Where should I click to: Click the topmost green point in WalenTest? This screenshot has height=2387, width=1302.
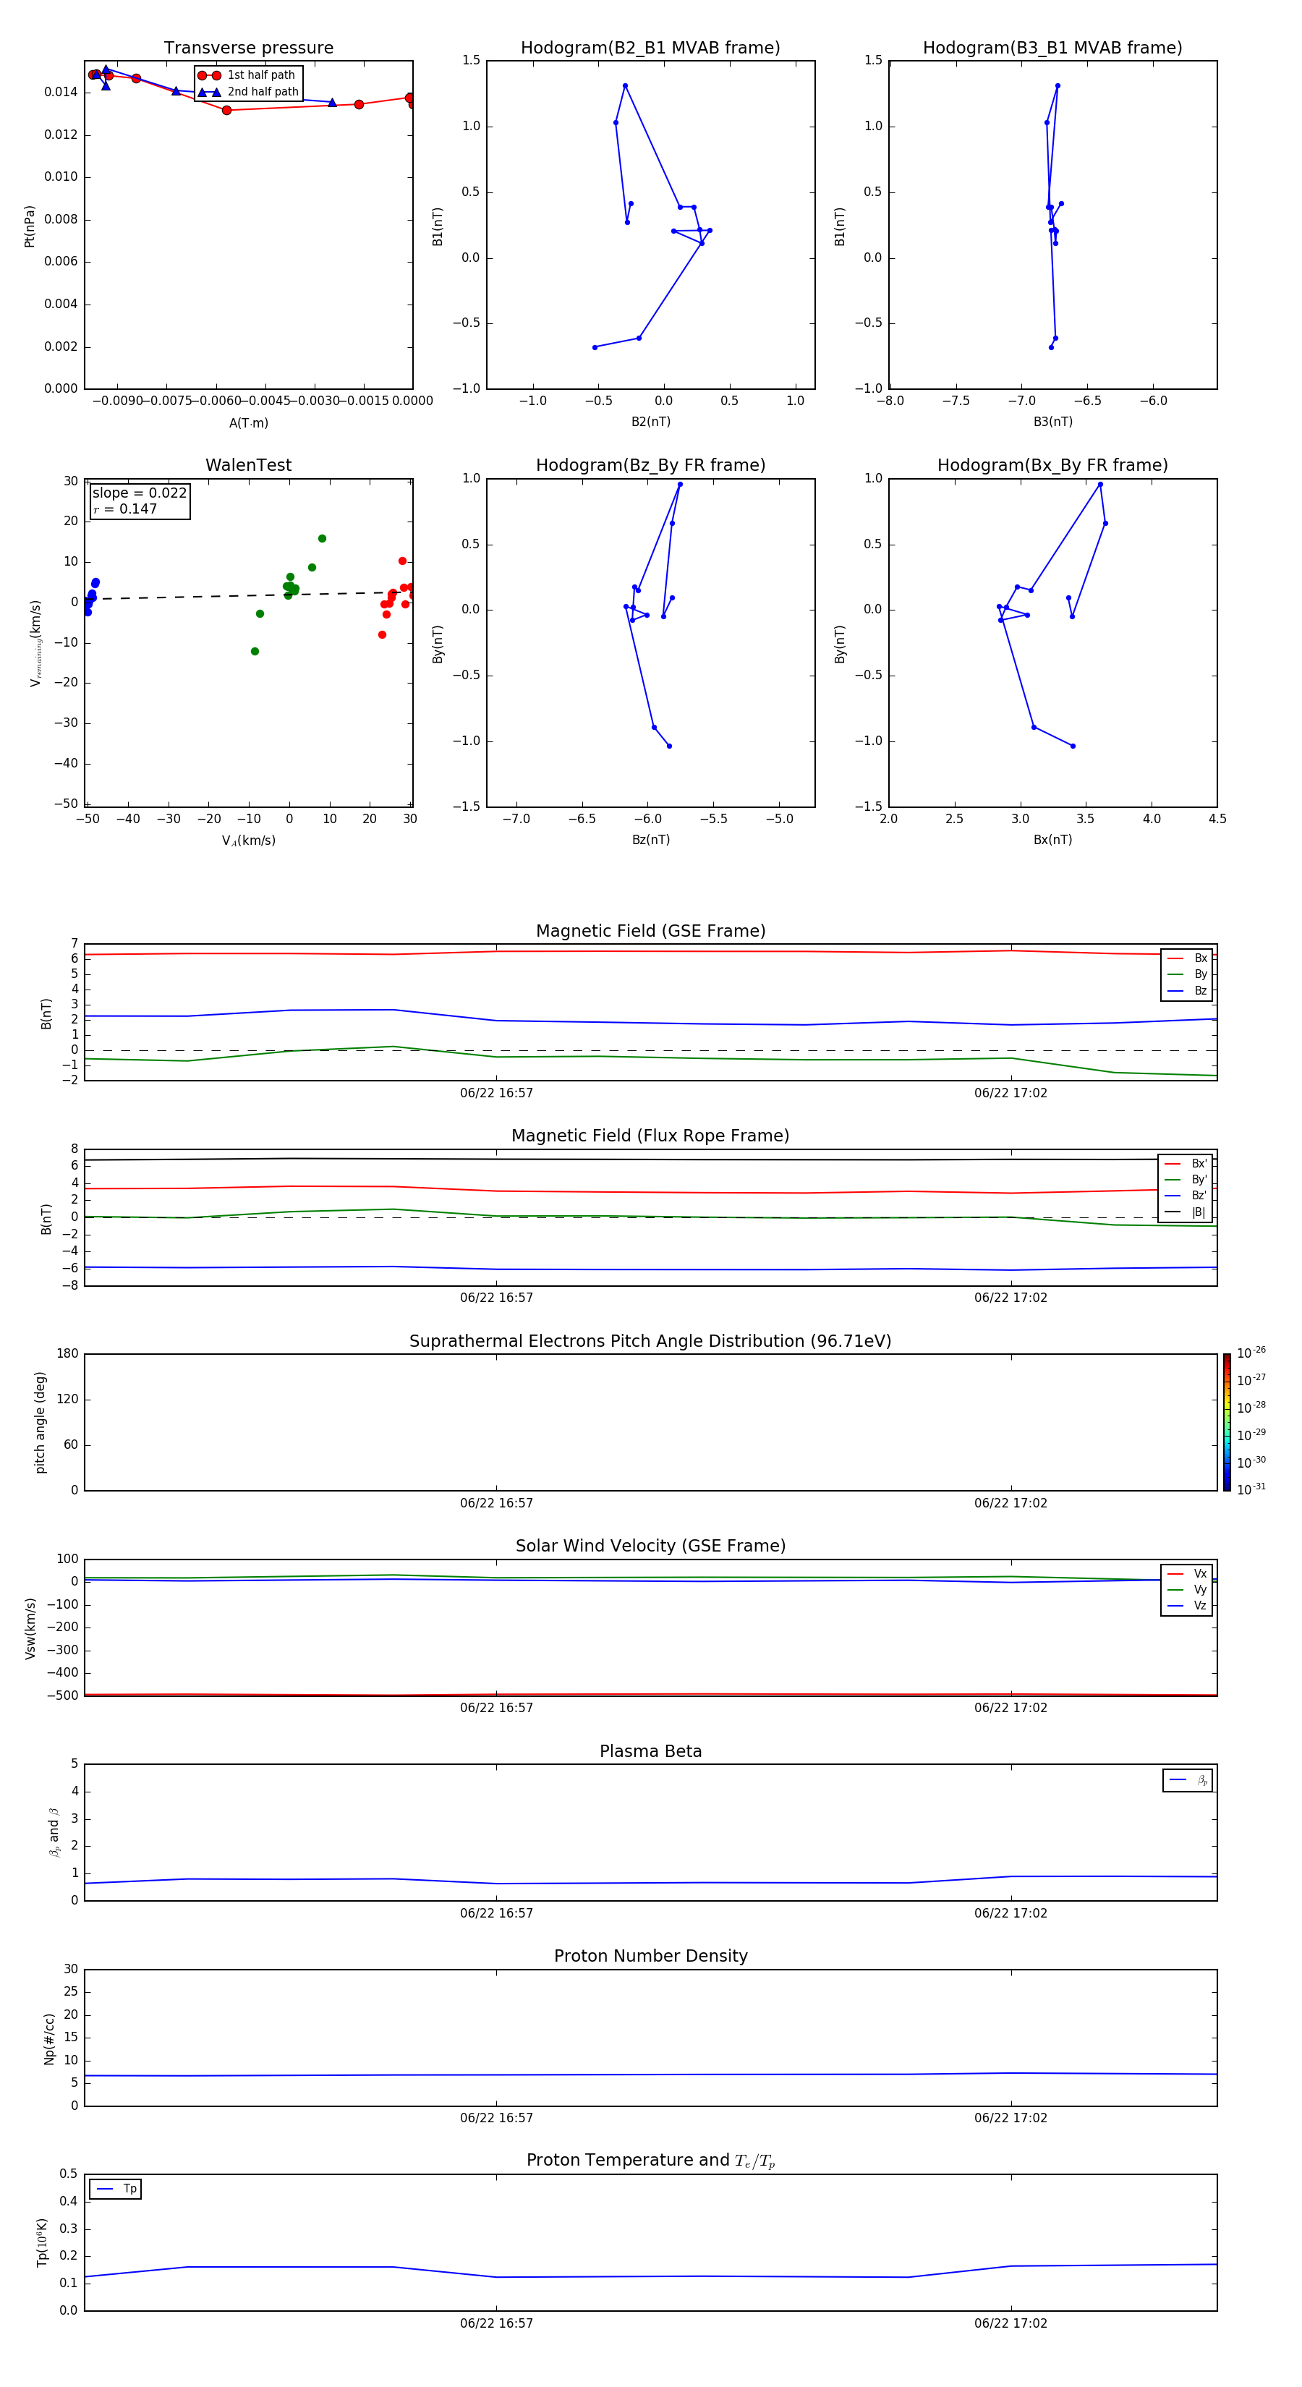(322, 538)
